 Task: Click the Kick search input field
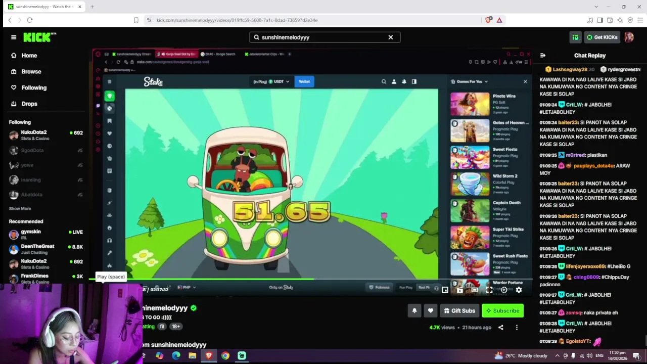coord(323,37)
